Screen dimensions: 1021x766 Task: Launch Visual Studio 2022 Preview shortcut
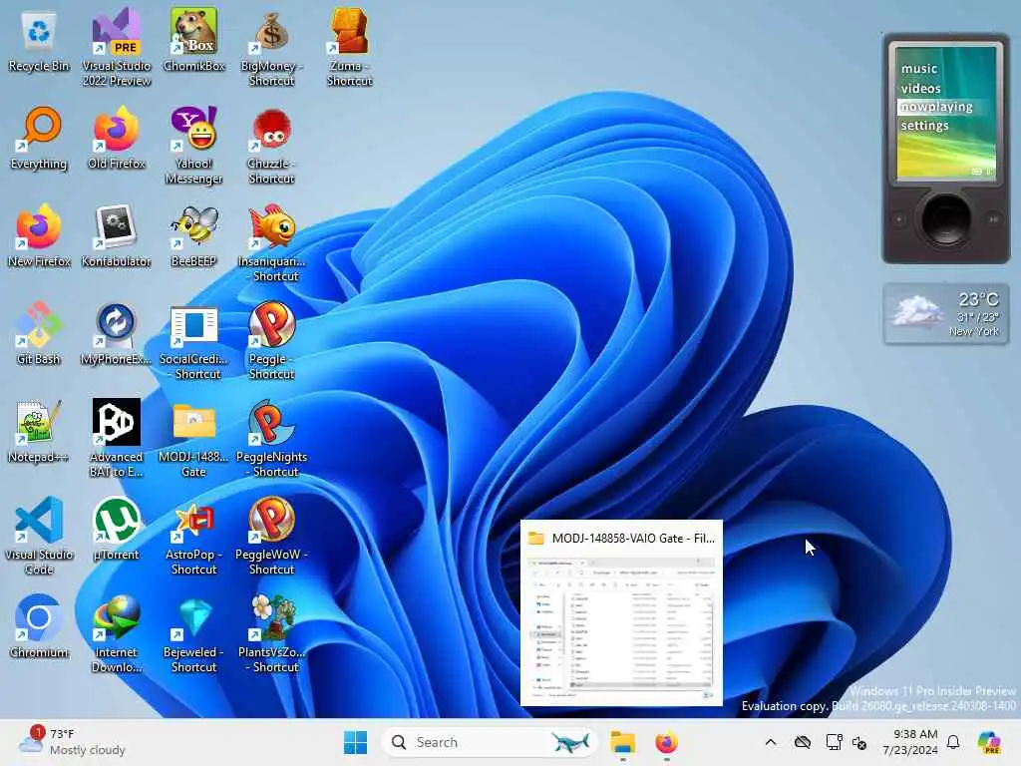pos(116,49)
